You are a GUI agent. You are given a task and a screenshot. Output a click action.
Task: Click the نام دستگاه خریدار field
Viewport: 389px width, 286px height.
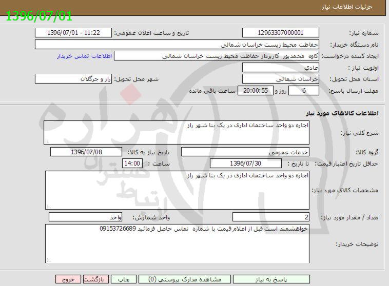coord(177,45)
